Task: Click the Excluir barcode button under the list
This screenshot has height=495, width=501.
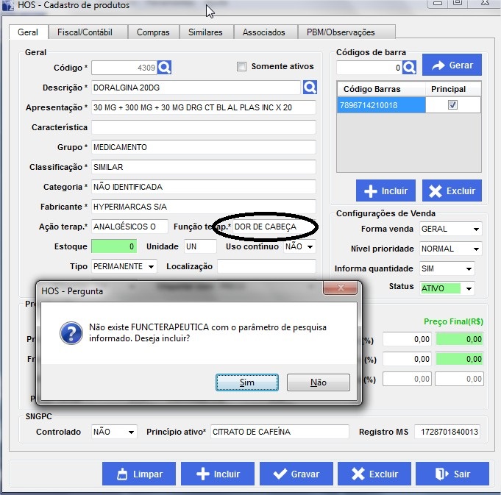Action: [x=452, y=190]
